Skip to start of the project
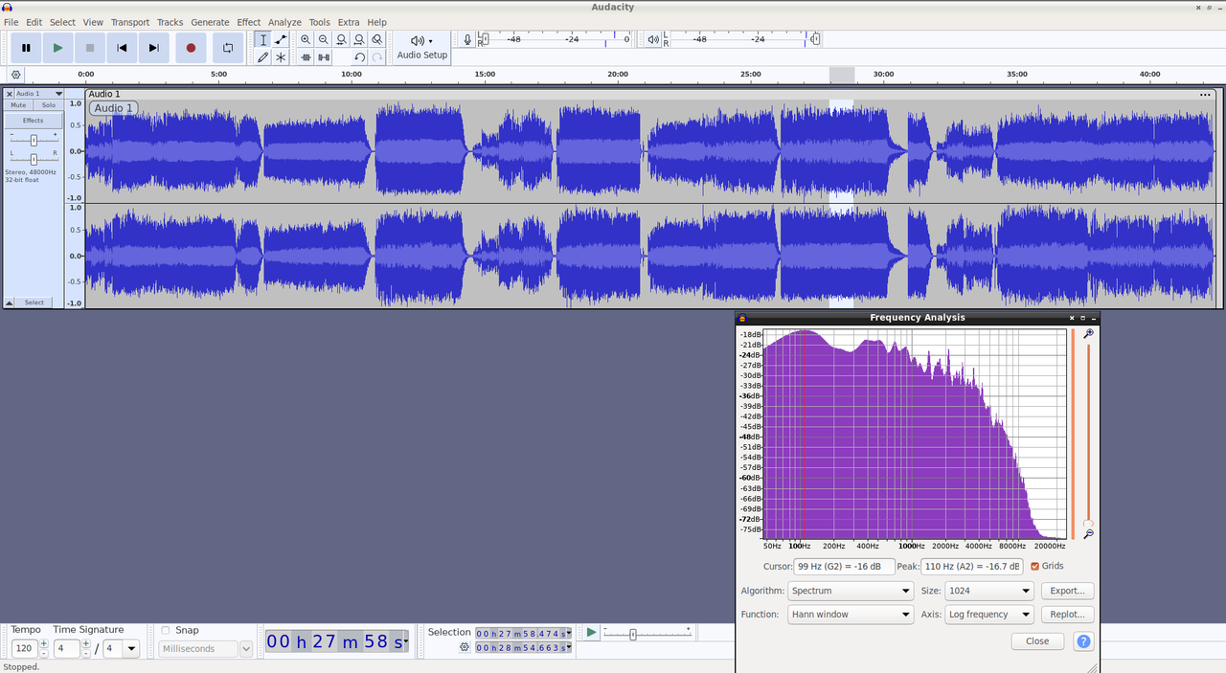 point(122,48)
